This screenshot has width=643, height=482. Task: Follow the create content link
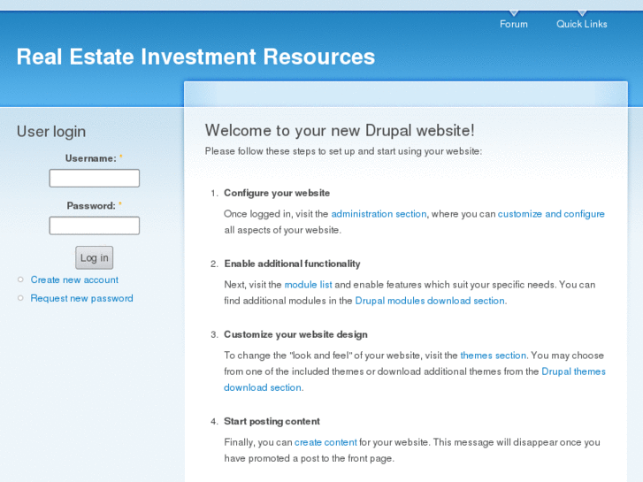click(x=325, y=442)
